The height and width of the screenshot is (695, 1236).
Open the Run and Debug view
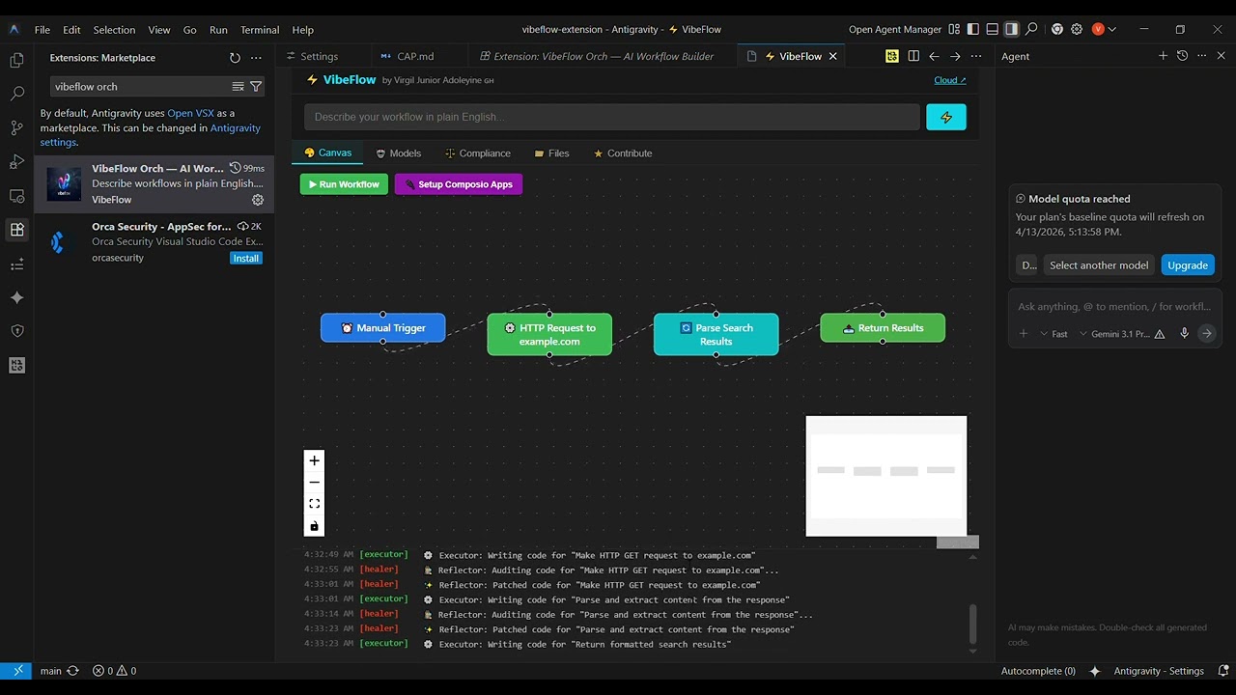16,161
